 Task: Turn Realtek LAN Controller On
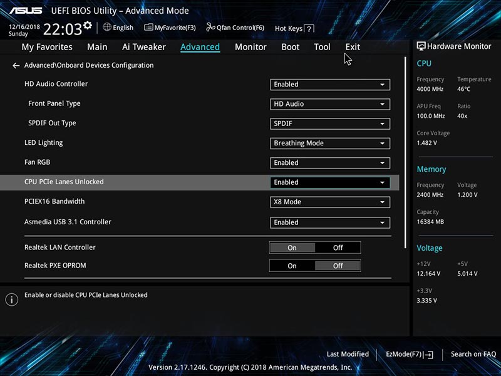tap(292, 248)
